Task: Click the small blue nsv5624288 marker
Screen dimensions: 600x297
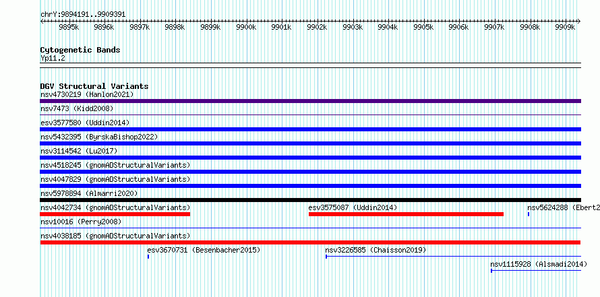Action: pyautogui.click(x=529, y=214)
